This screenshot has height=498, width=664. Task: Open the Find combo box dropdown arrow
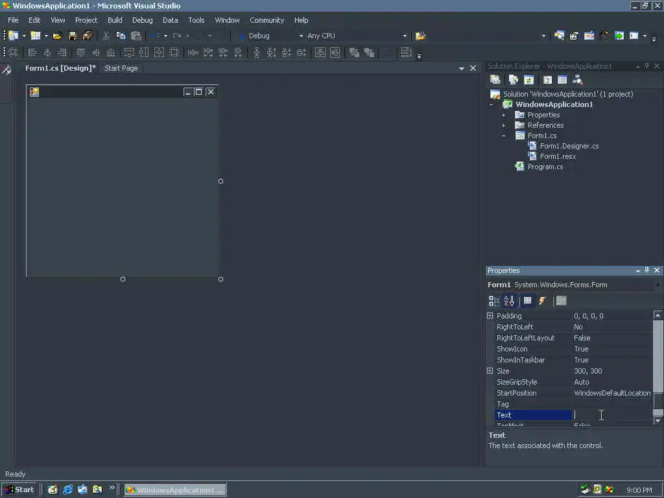point(544,36)
